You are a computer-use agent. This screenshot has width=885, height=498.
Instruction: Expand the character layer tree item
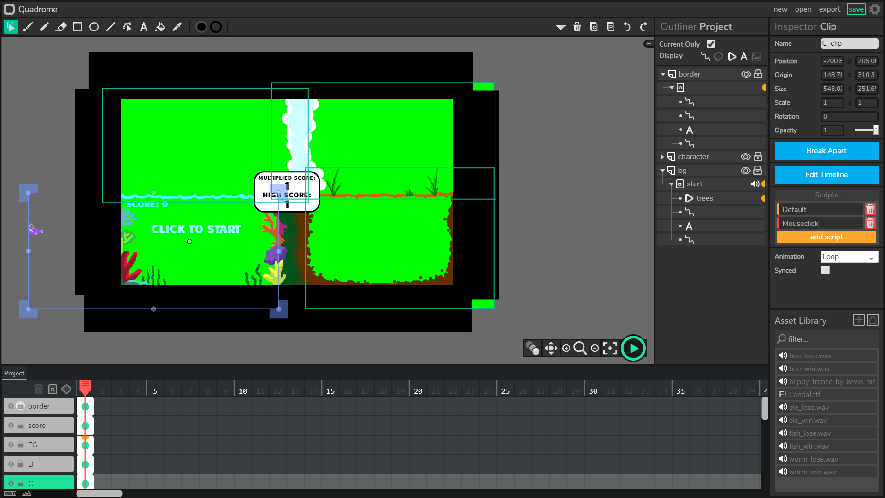click(662, 156)
